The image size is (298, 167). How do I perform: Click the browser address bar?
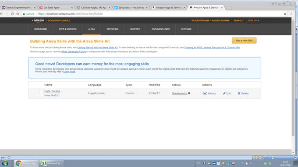152,14
